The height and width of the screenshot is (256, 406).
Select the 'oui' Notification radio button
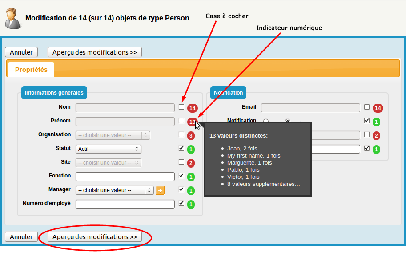point(288,122)
